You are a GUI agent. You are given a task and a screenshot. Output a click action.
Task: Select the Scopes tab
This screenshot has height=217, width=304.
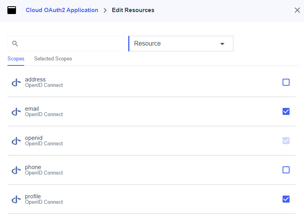pos(16,59)
